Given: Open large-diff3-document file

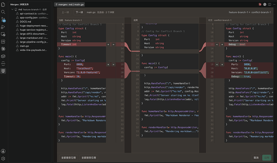Looking at the screenshot, I should click(32, 34).
